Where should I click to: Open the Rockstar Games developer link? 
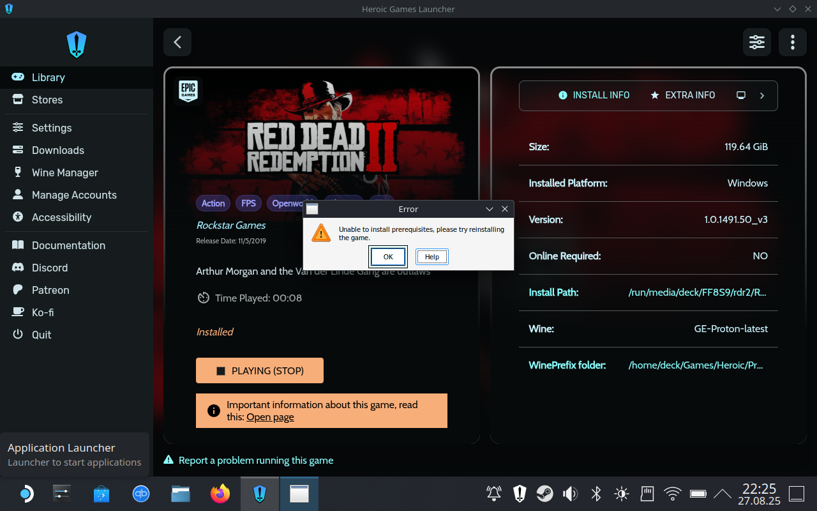[x=231, y=225]
